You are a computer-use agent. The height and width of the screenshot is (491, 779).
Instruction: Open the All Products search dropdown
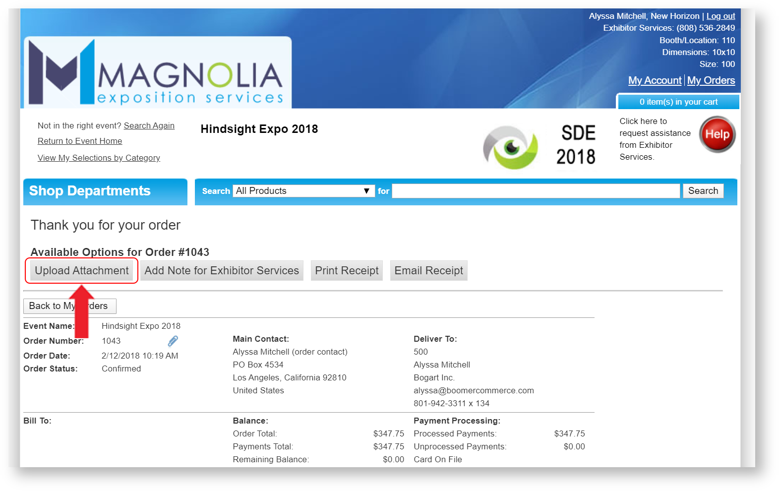303,191
